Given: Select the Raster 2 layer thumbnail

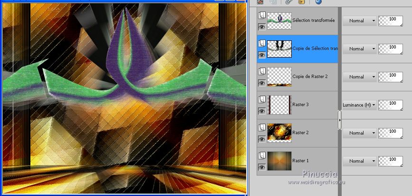Looking at the screenshot, I should coord(279,133).
